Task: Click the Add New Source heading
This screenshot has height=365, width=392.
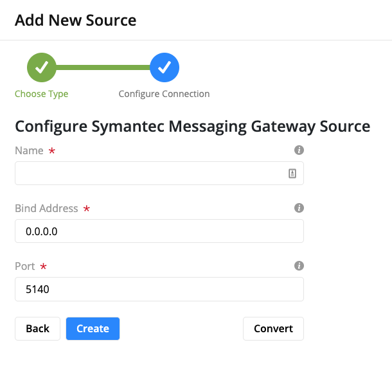Action: [x=75, y=20]
